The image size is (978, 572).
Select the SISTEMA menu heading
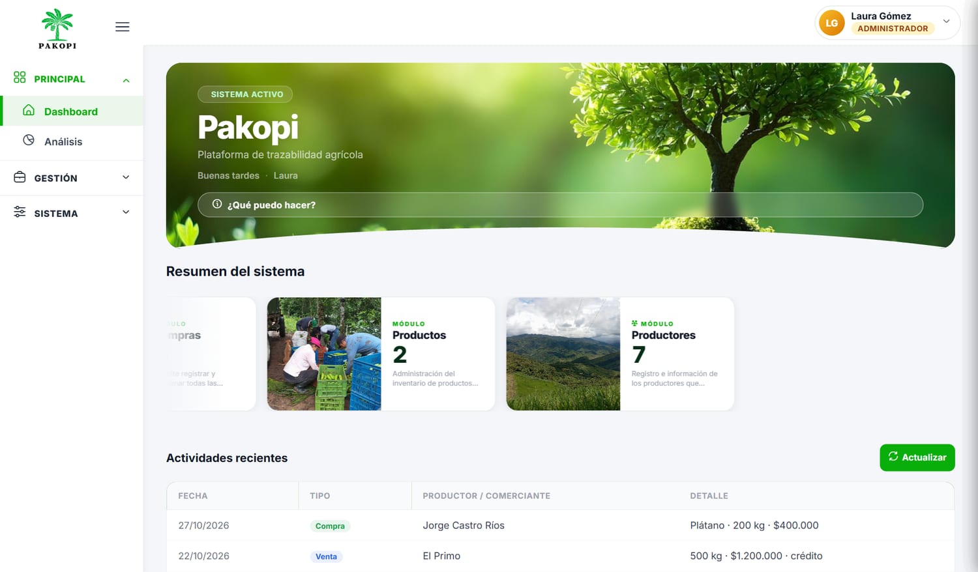[x=56, y=214]
